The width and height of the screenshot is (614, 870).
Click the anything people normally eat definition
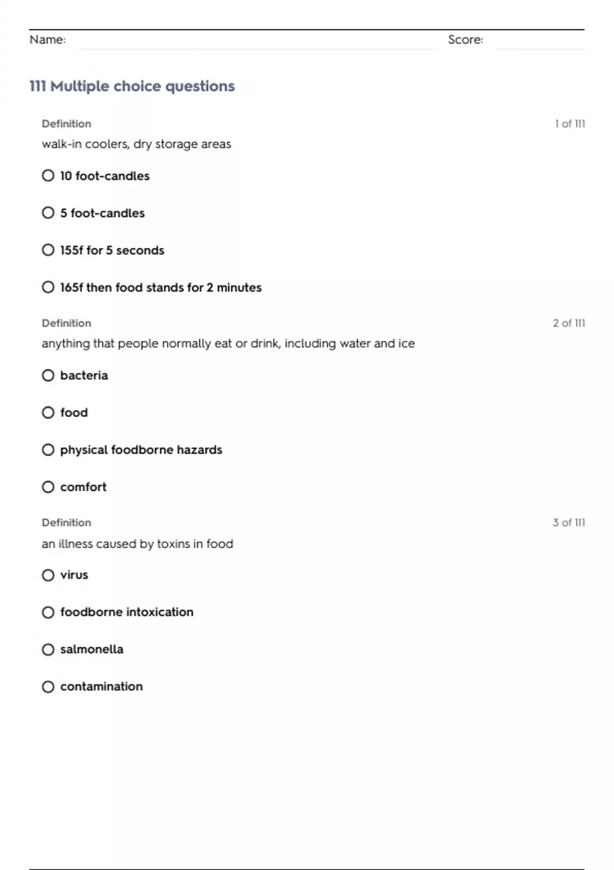click(x=228, y=343)
